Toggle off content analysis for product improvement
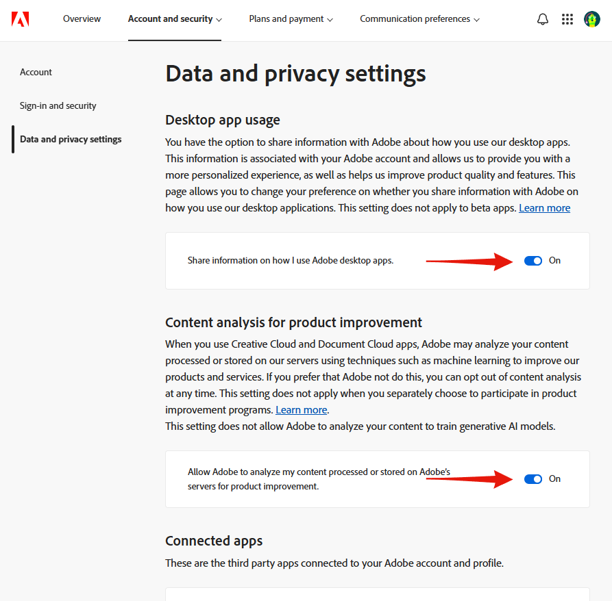This screenshot has height=601, width=612. coord(533,479)
